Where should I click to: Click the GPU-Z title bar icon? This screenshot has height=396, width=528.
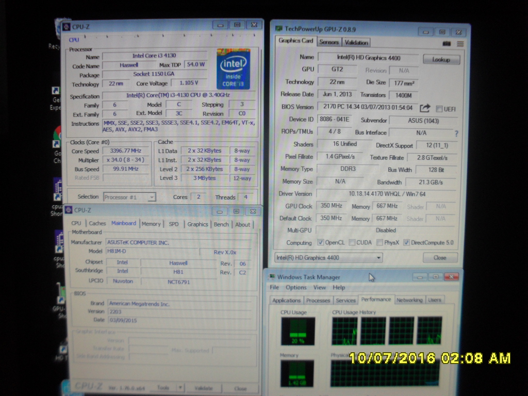(x=279, y=29)
